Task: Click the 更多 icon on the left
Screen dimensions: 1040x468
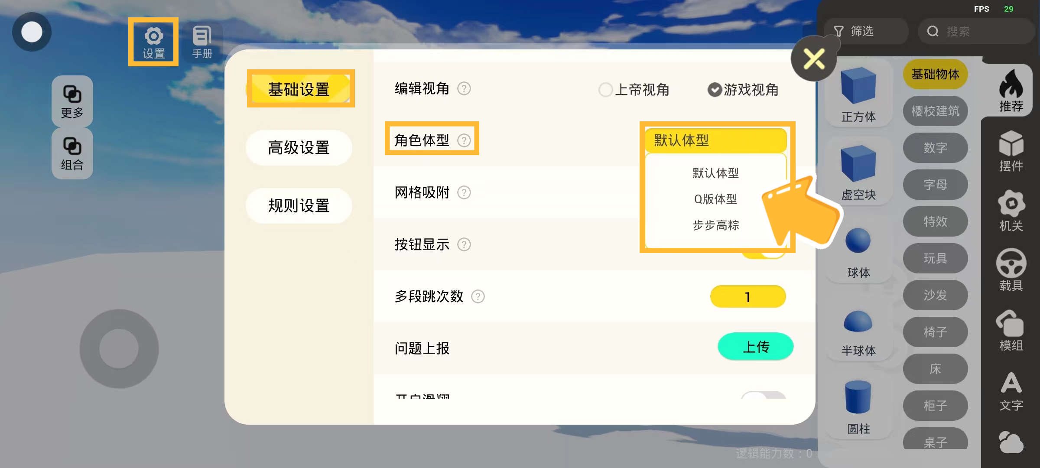Action: [x=72, y=101]
